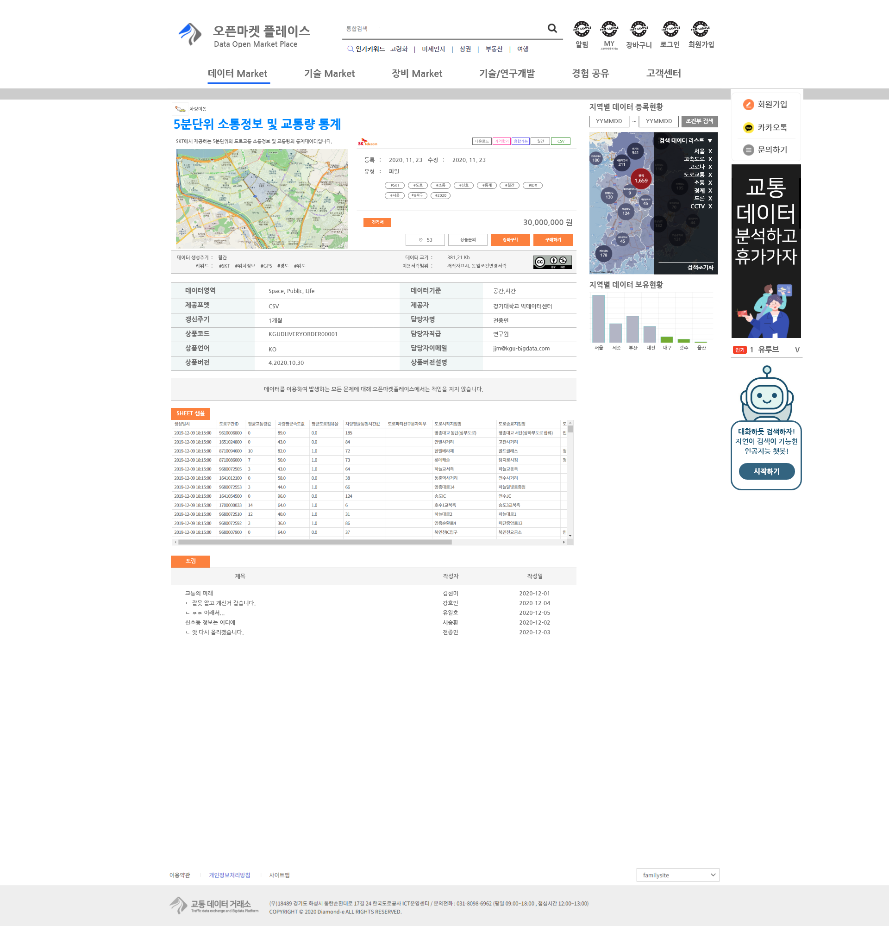Click the 조건부 검색 button
The height and width of the screenshot is (926, 889).
click(699, 121)
